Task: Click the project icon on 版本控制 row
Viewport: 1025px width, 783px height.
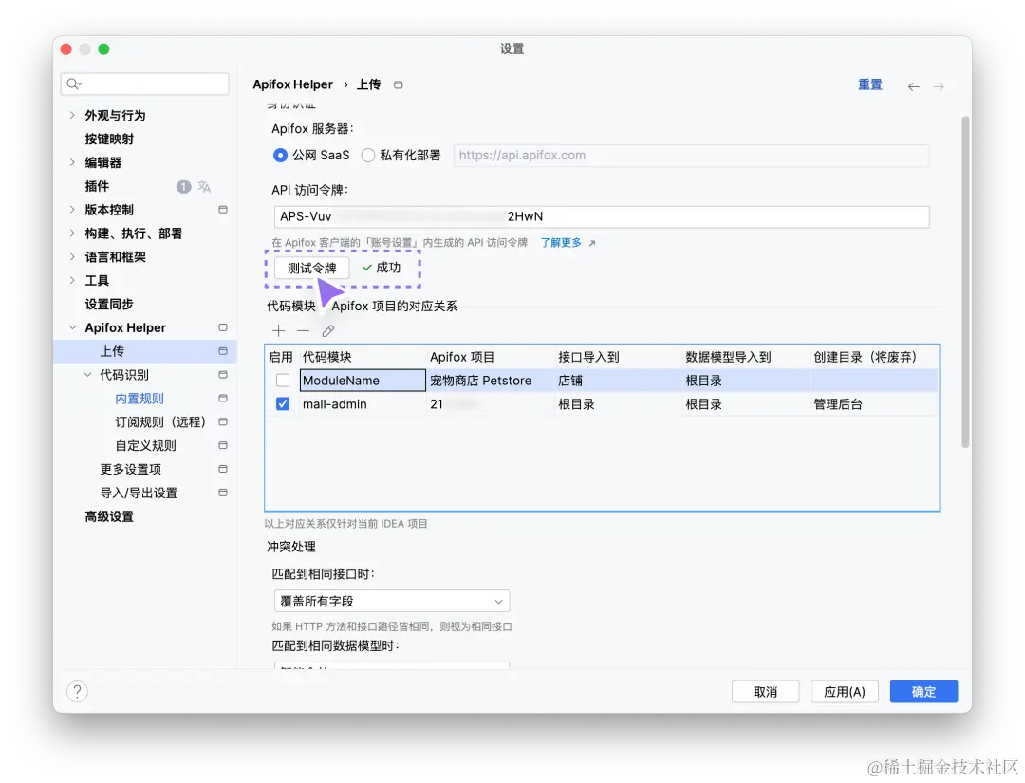Action: point(223,210)
